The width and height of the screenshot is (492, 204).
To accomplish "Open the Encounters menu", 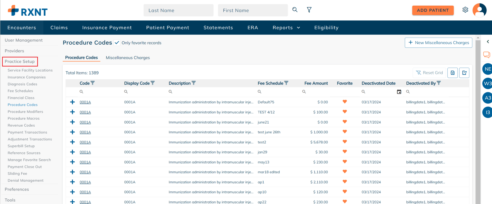I will click(22, 27).
